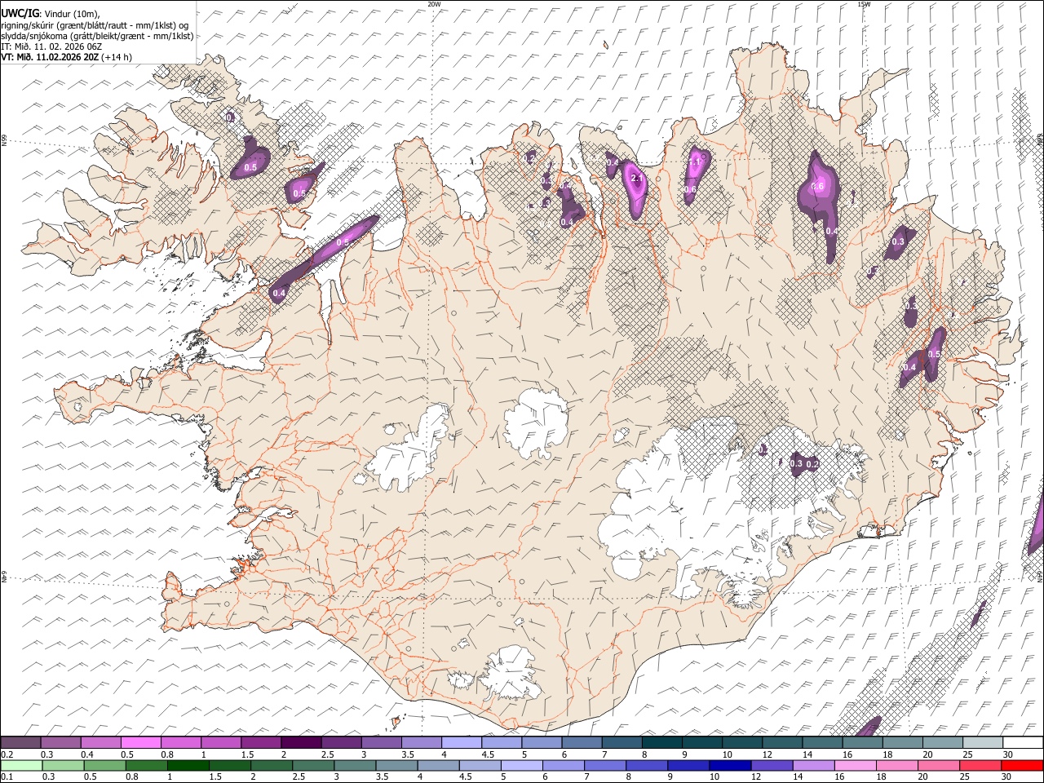The width and height of the screenshot is (1044, 783).
Task: Pick the grey-teal 3 swatch on lower scale
Action: point(355,765)
